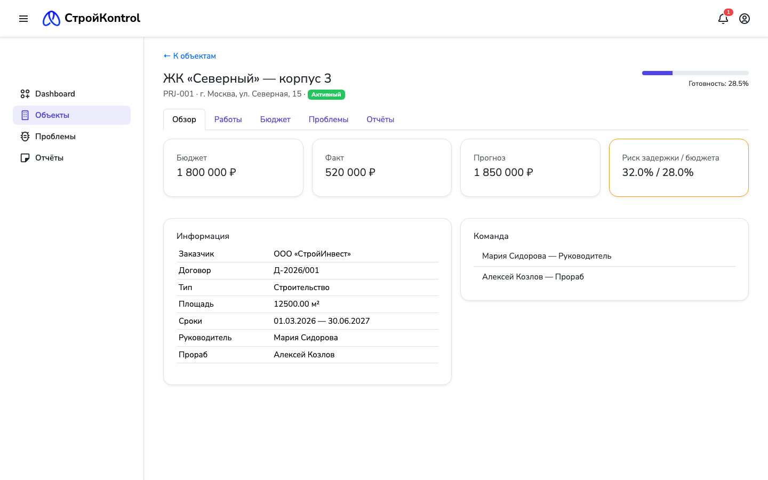This screenshot has width=768, height=480.
Task: Select the Риск задержки / бюджета card
Action: coord(679,167)
